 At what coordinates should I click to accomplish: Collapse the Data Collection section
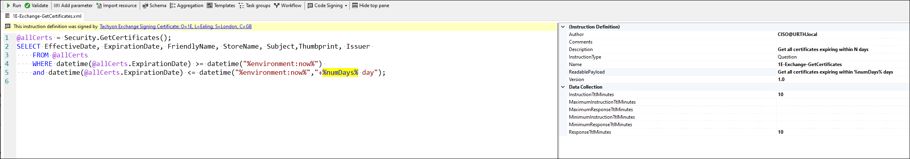tap(563, 87)
